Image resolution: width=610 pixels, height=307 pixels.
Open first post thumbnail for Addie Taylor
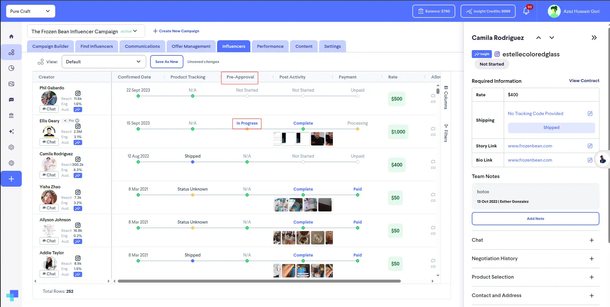277,271
